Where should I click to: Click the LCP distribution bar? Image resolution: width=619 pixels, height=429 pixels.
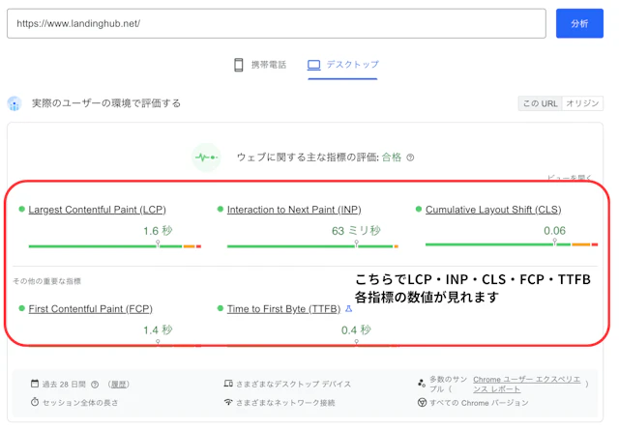point(115,246)
